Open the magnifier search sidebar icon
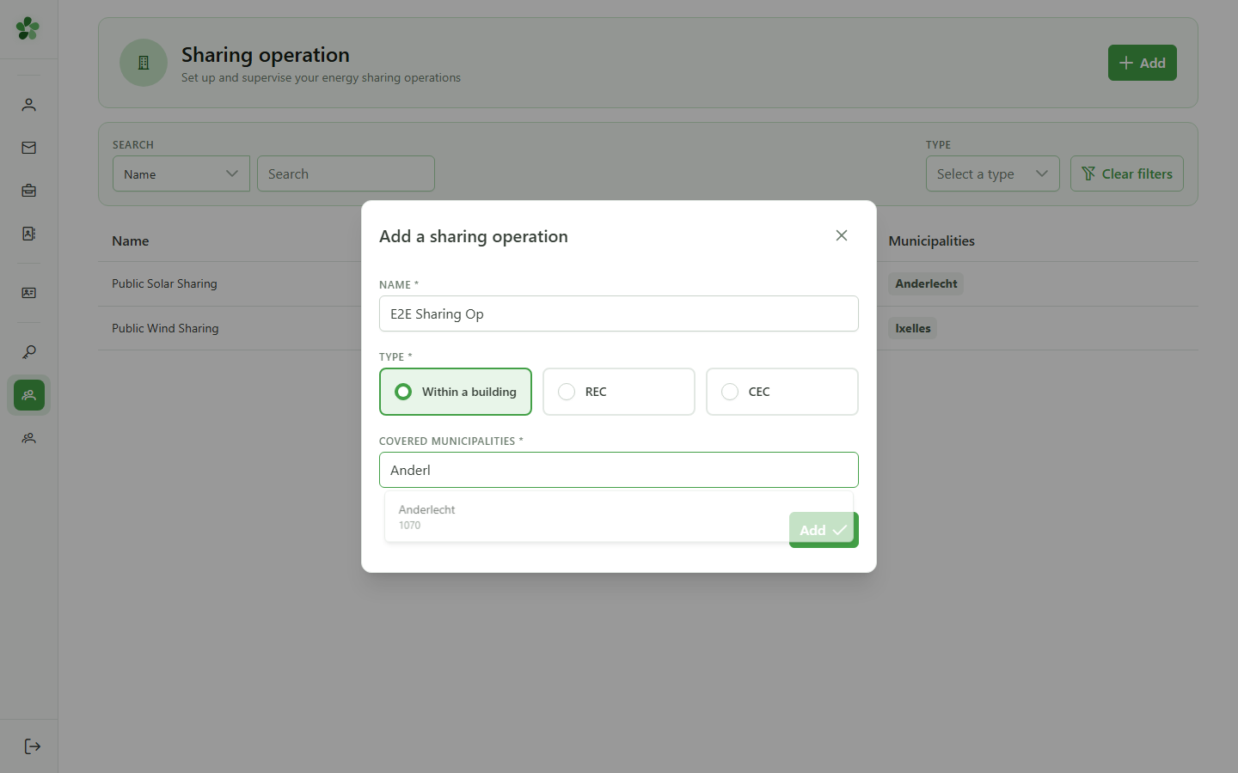Screen dimensions: 1238x773 [28, 352]
